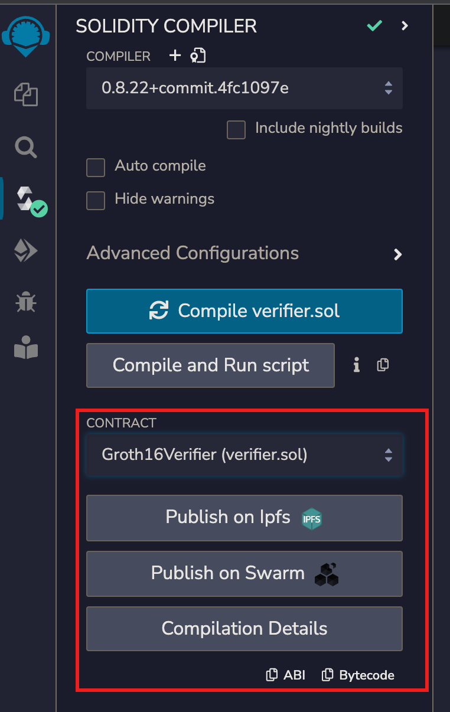Click the Publish on Ipfs button
The height and width of the screenshot is (712, 450).
point(244,518)
